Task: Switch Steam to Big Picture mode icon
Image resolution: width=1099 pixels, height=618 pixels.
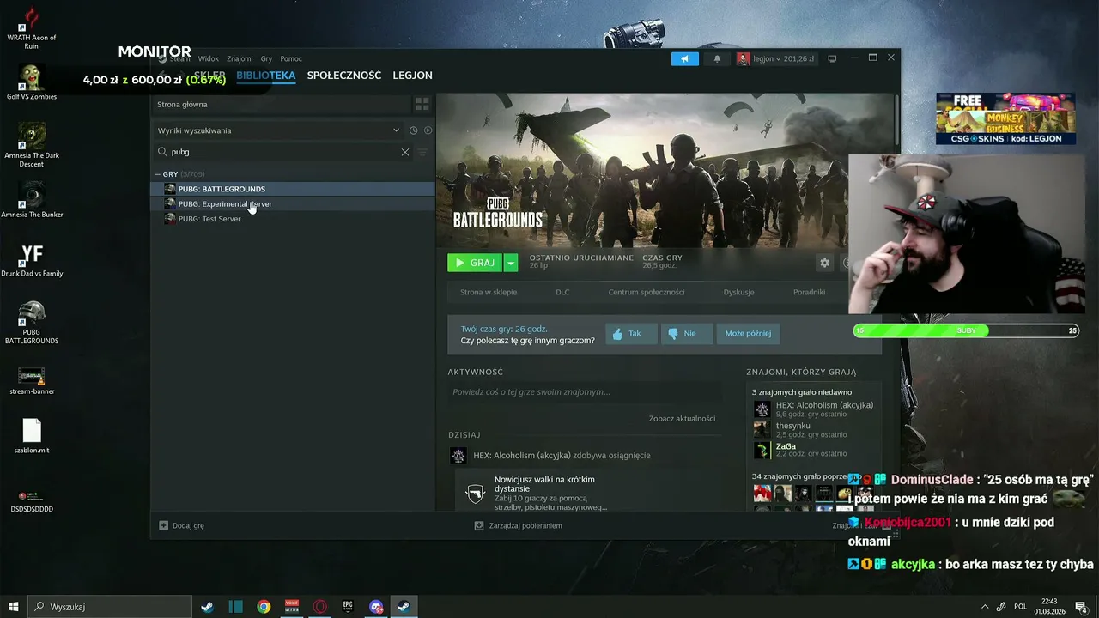Action: click(x=832, y=58)
